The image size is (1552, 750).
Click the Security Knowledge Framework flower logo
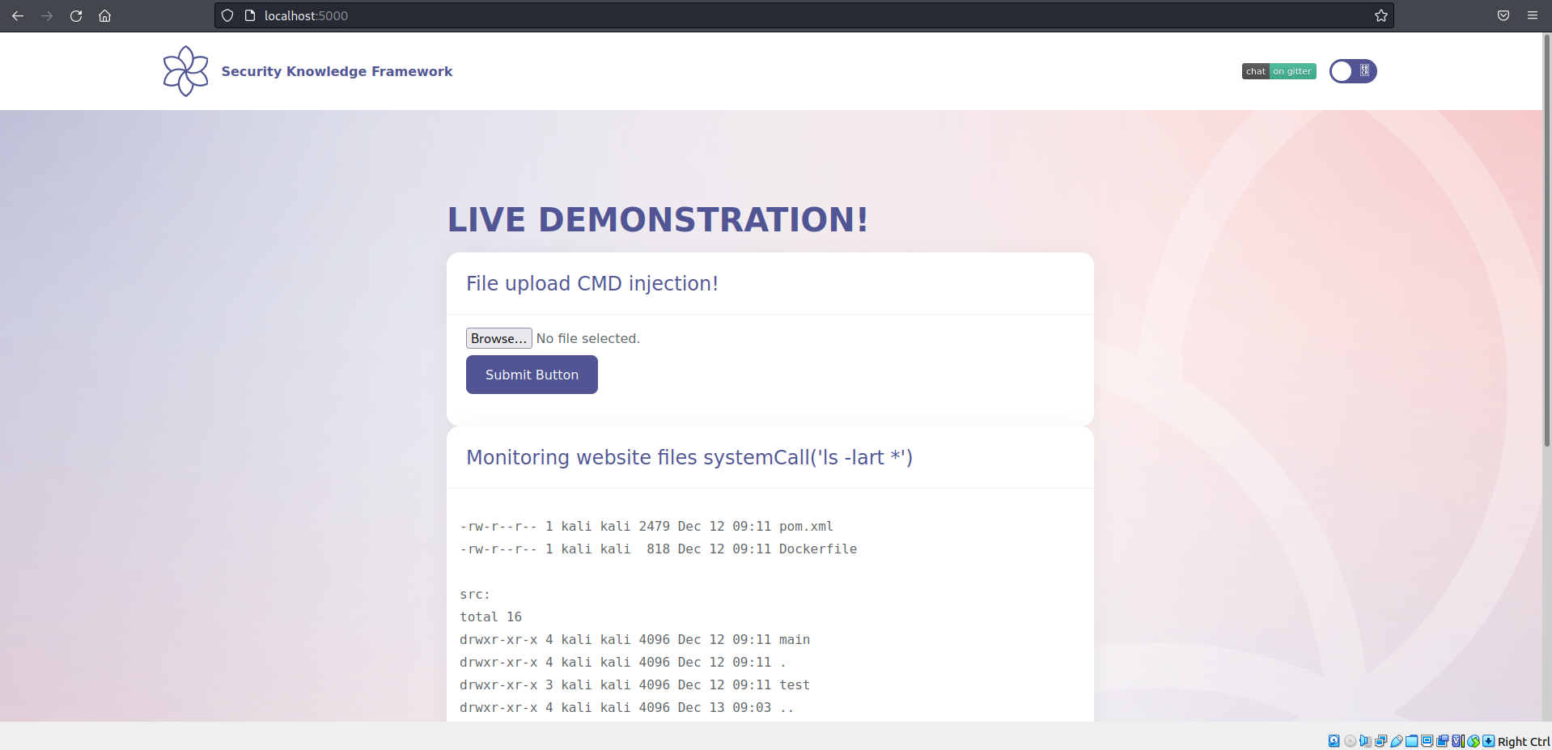click(186, 71)
